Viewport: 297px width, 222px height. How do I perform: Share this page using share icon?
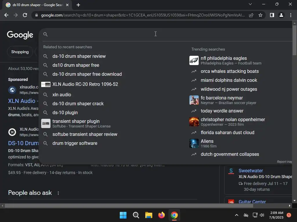point(251,15)
